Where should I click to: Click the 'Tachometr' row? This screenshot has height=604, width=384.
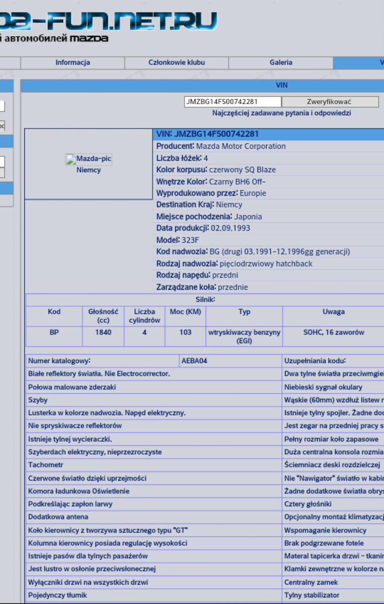[154, 465]
